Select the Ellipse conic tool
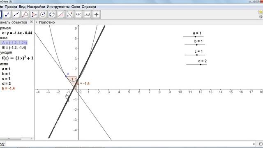 (x=52, y=14)
